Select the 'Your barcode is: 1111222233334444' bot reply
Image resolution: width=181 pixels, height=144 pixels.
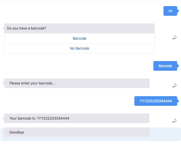pos(39,118)
